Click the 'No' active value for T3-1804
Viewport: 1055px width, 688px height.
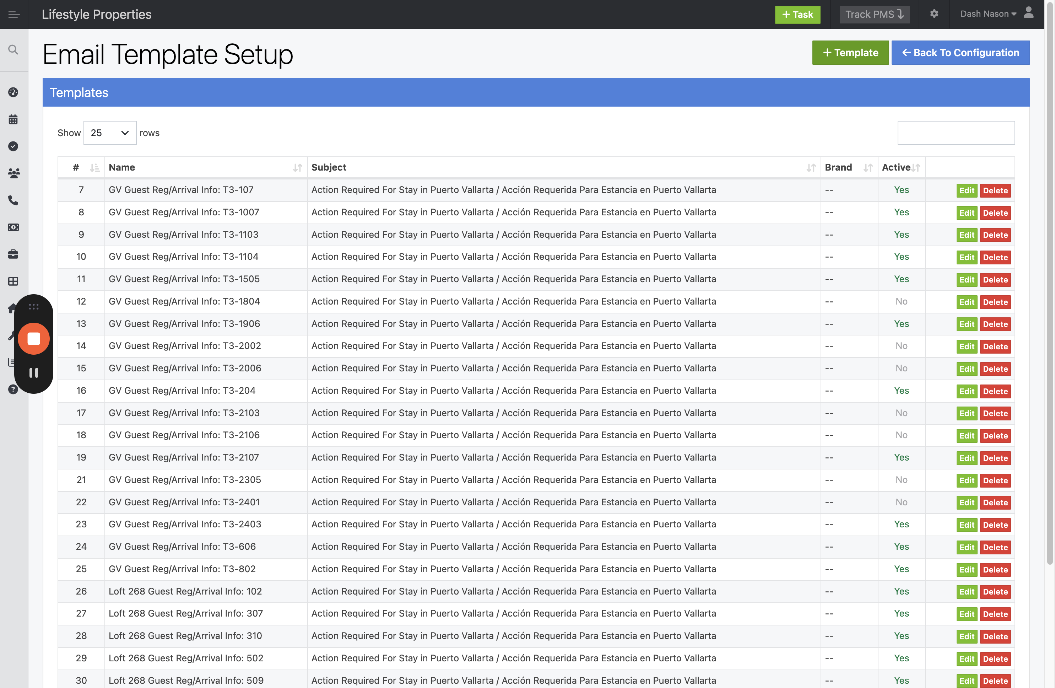(x=901, y=302)
